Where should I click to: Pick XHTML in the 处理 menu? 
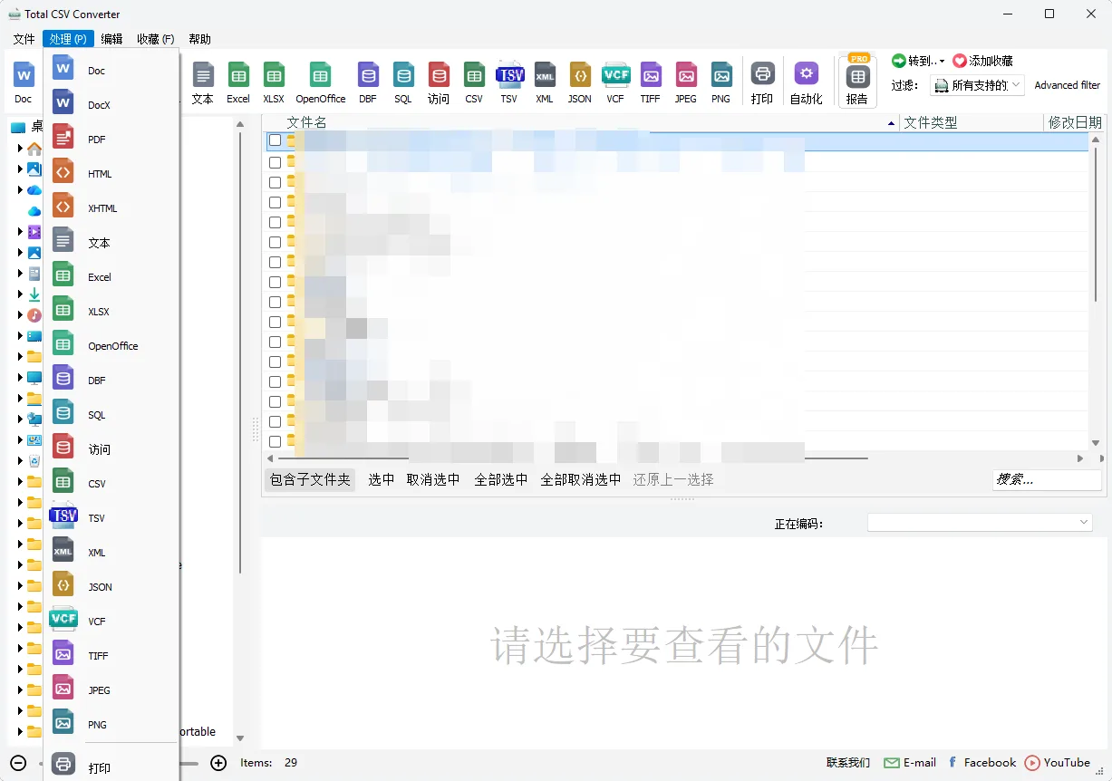(x=111, y=208)
